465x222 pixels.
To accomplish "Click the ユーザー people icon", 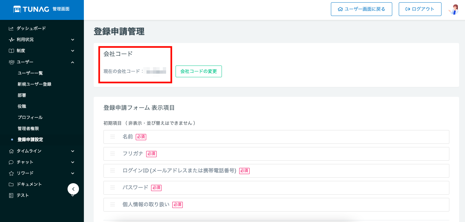I will pyautogui.click(x=11, y=62).
